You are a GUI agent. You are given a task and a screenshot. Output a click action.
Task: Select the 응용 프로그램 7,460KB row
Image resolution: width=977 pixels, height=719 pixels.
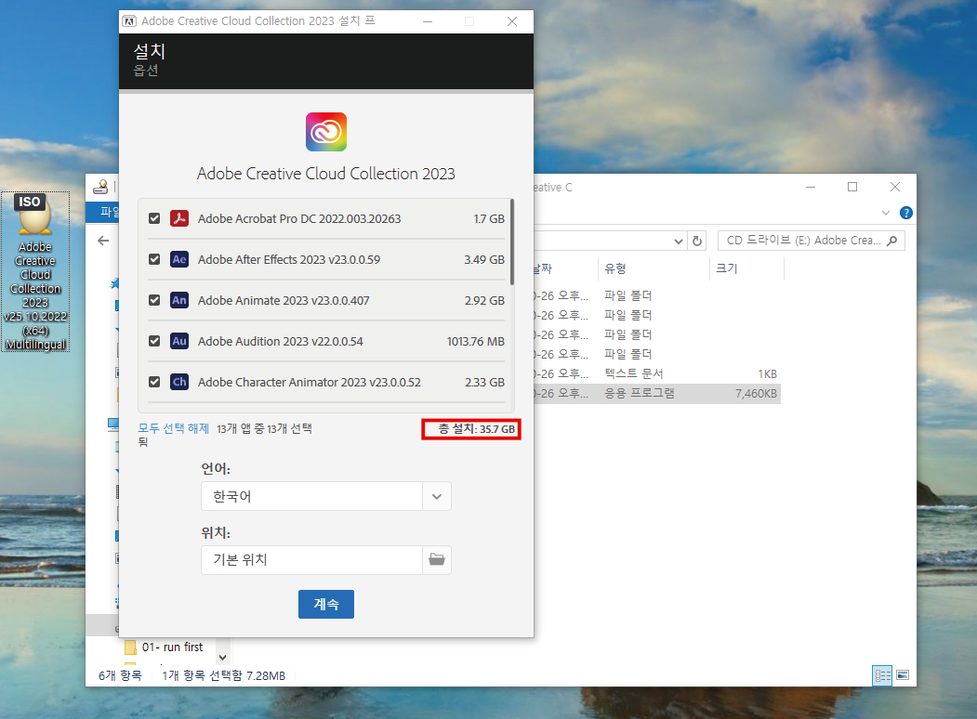pyautogui.click(x=656, y=394)
